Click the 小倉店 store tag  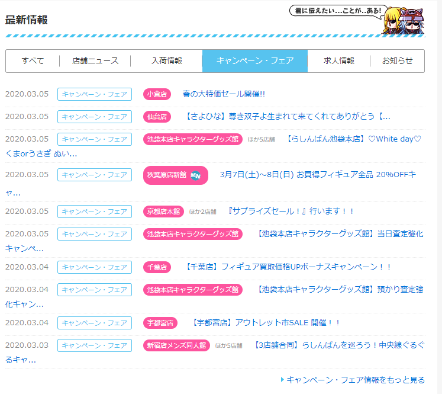(x=157, y=94)
